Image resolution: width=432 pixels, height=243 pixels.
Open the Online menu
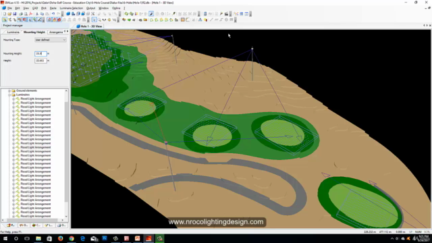[116, 8]
